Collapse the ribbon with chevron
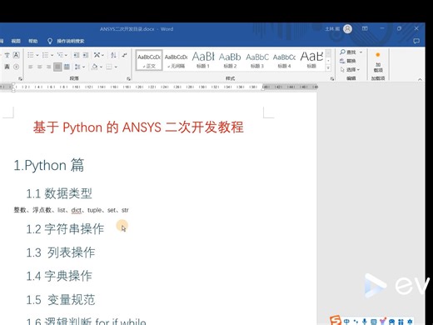 420,79
